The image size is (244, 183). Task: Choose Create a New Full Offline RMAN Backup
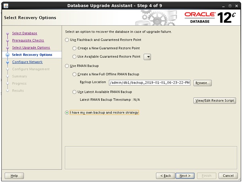74,74
